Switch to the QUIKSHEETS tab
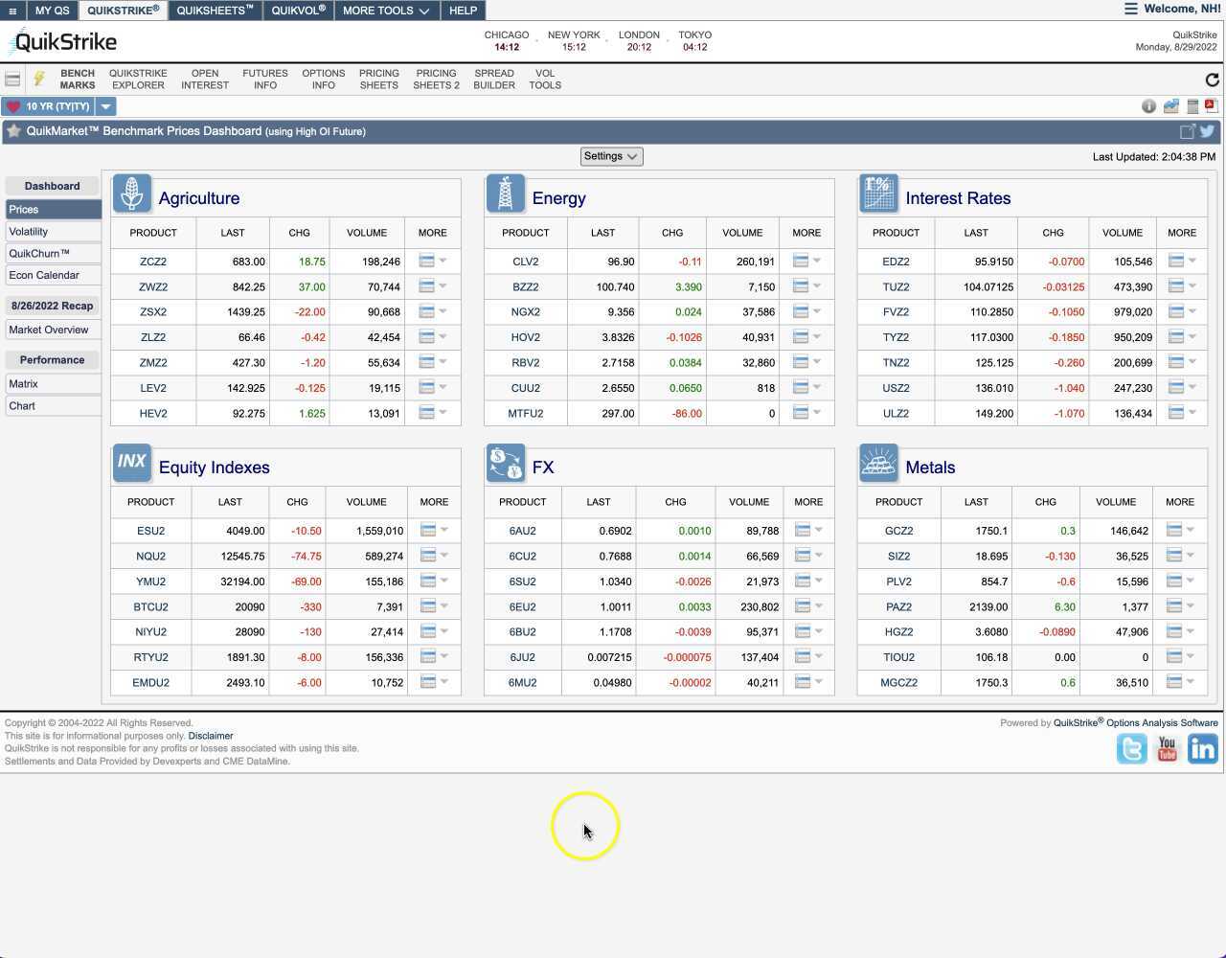The height and width of the screenshot is (958, 1226). coord(215,11)
